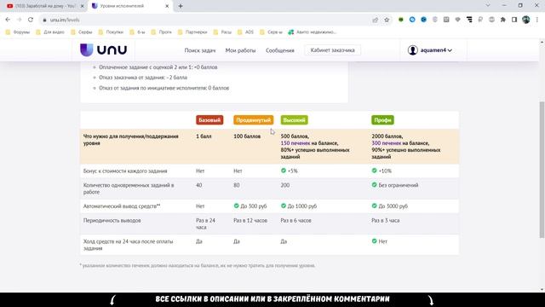Viewport: 545px width, 307px height.
Task: Open the Серфы bookmark folder
Action: pos(82,32)
